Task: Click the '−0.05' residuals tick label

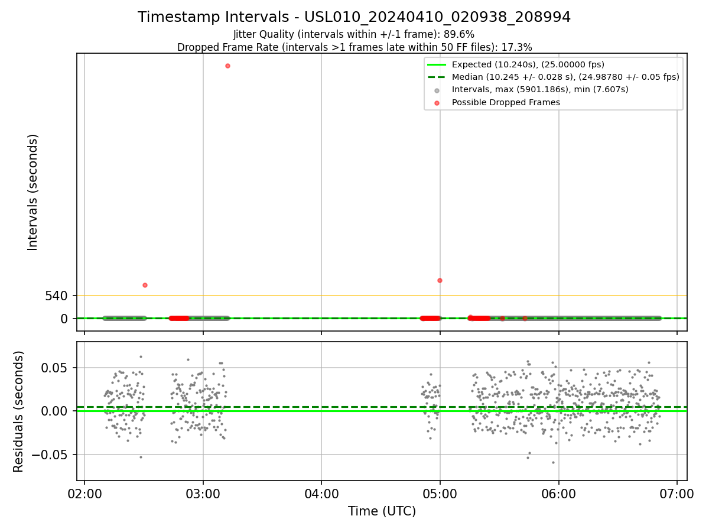Action: point(50,455)
